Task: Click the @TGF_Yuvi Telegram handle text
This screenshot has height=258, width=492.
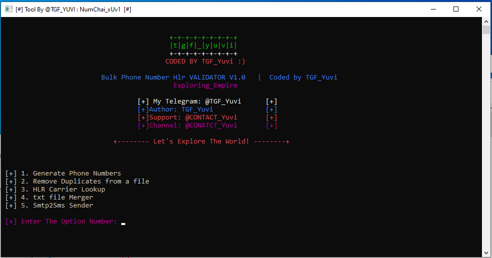Action: pyautogui.click(x=223, y=101)
